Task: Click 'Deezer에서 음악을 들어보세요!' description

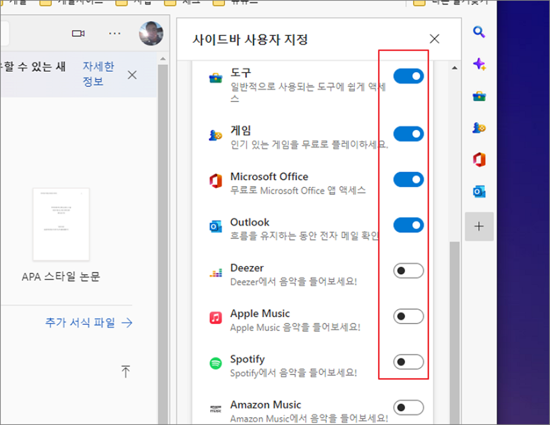Action: pos(293,282)
